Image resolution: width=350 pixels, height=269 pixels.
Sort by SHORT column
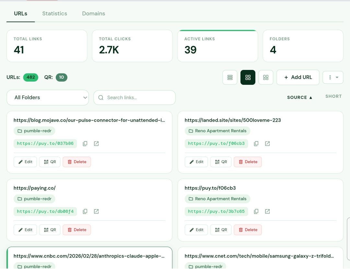click(333, 96)
